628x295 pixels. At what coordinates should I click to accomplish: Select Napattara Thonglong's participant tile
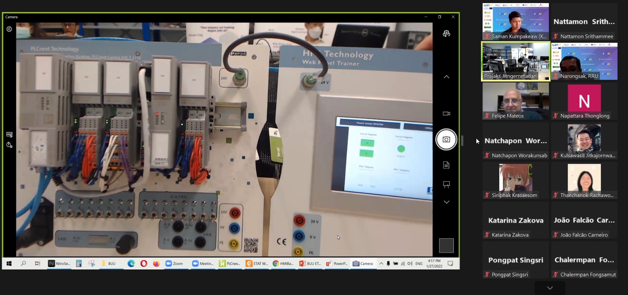point(584,101)
